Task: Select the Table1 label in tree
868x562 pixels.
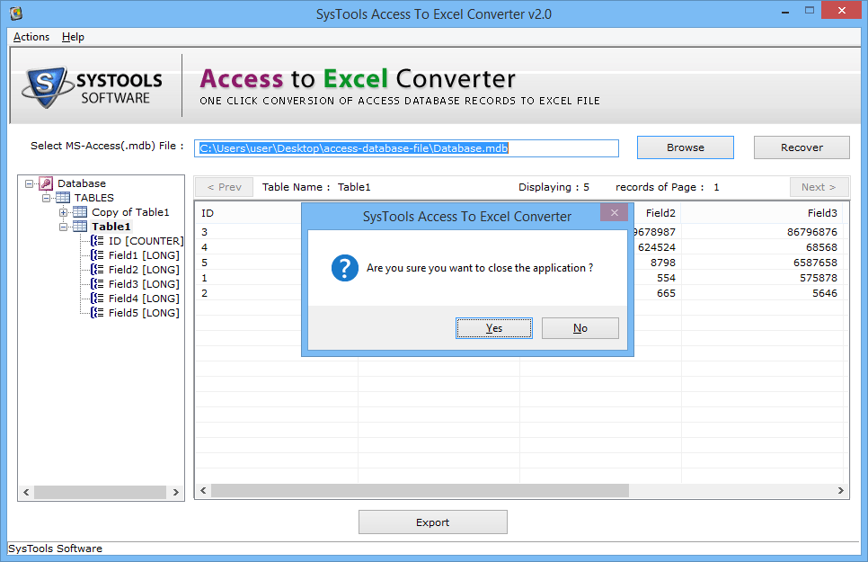Action: click(x=111, y=227)
